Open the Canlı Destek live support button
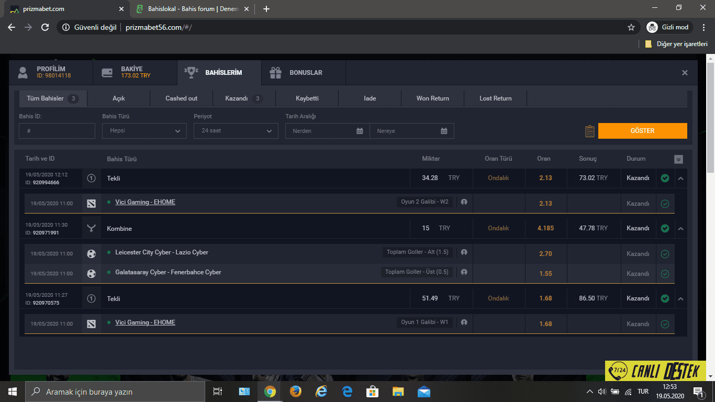 [x=655, y=371]
